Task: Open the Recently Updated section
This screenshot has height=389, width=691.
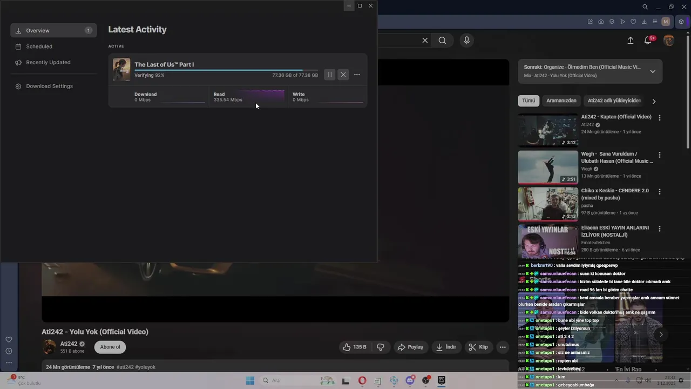Action: (53, 62)
